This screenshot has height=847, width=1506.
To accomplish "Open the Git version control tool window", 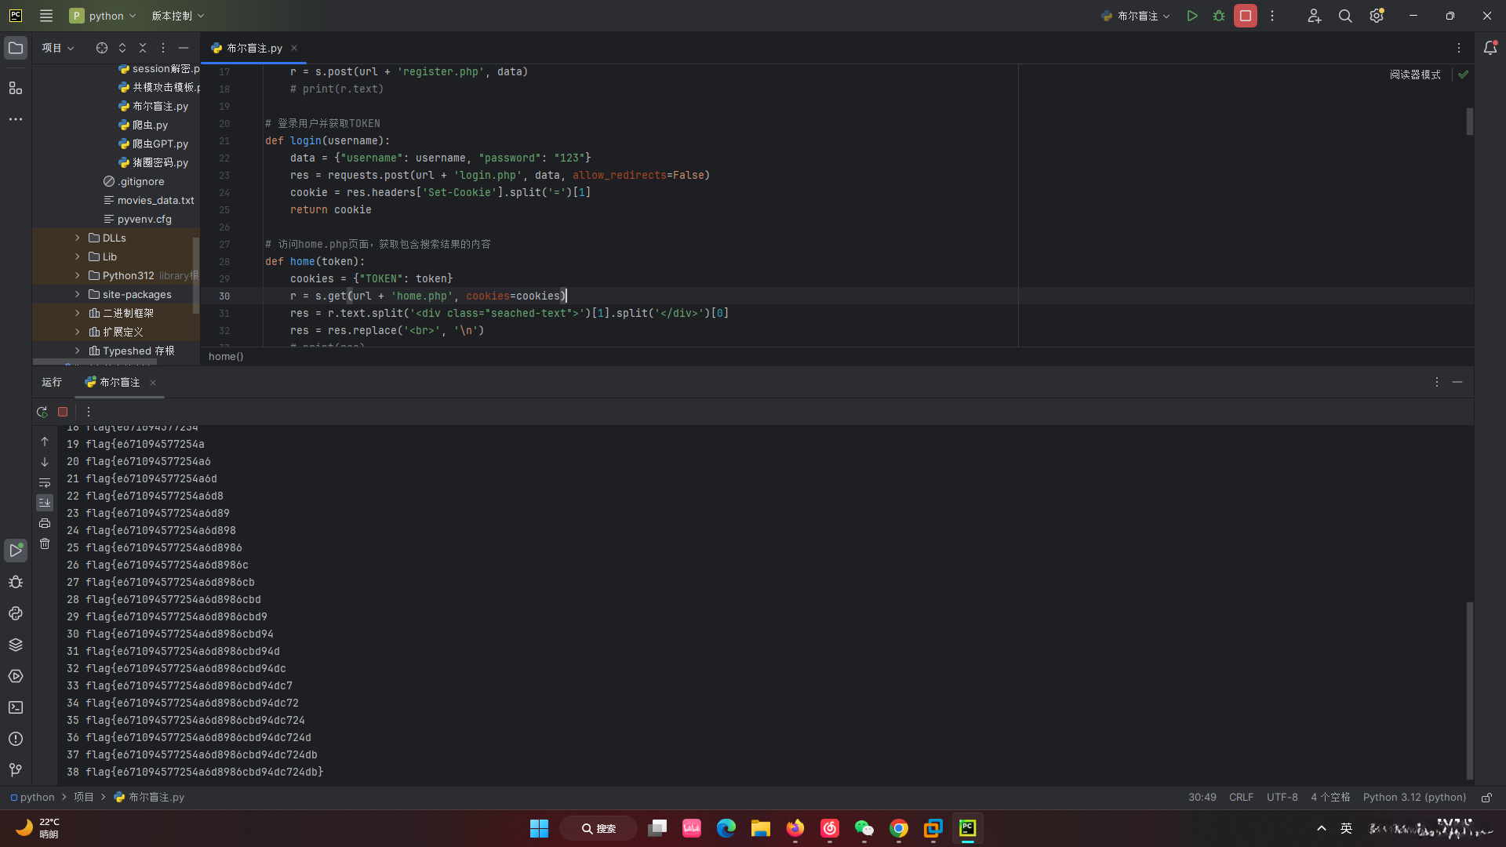I will [16, 770].
